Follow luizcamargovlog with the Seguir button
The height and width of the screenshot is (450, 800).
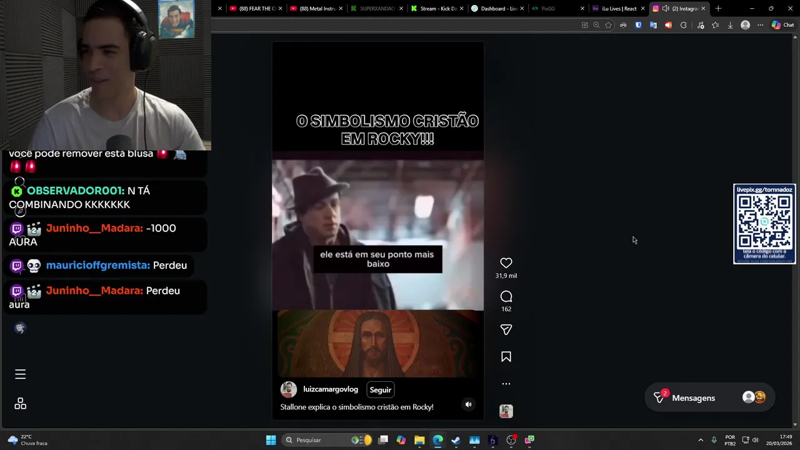pos(381,389)
